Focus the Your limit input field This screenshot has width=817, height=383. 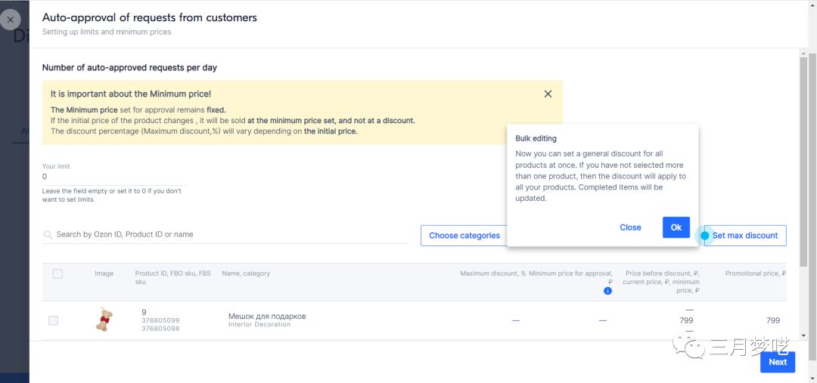(x=113, y=177)
